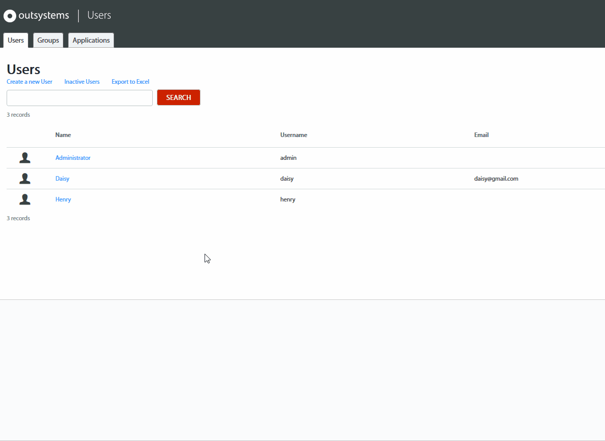Click the Email column header
605x441 pixels.
click(x=481, y=134)
